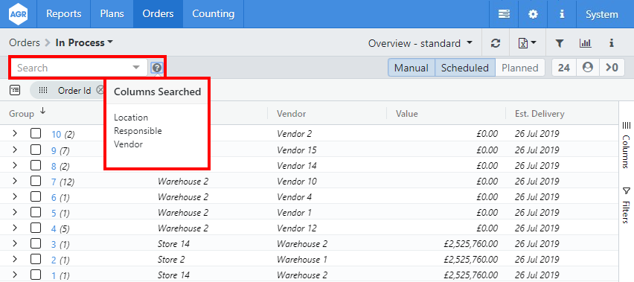This screenshot has height=282, width=634.
Task: Open order link 1
Action: coord(54,276)
